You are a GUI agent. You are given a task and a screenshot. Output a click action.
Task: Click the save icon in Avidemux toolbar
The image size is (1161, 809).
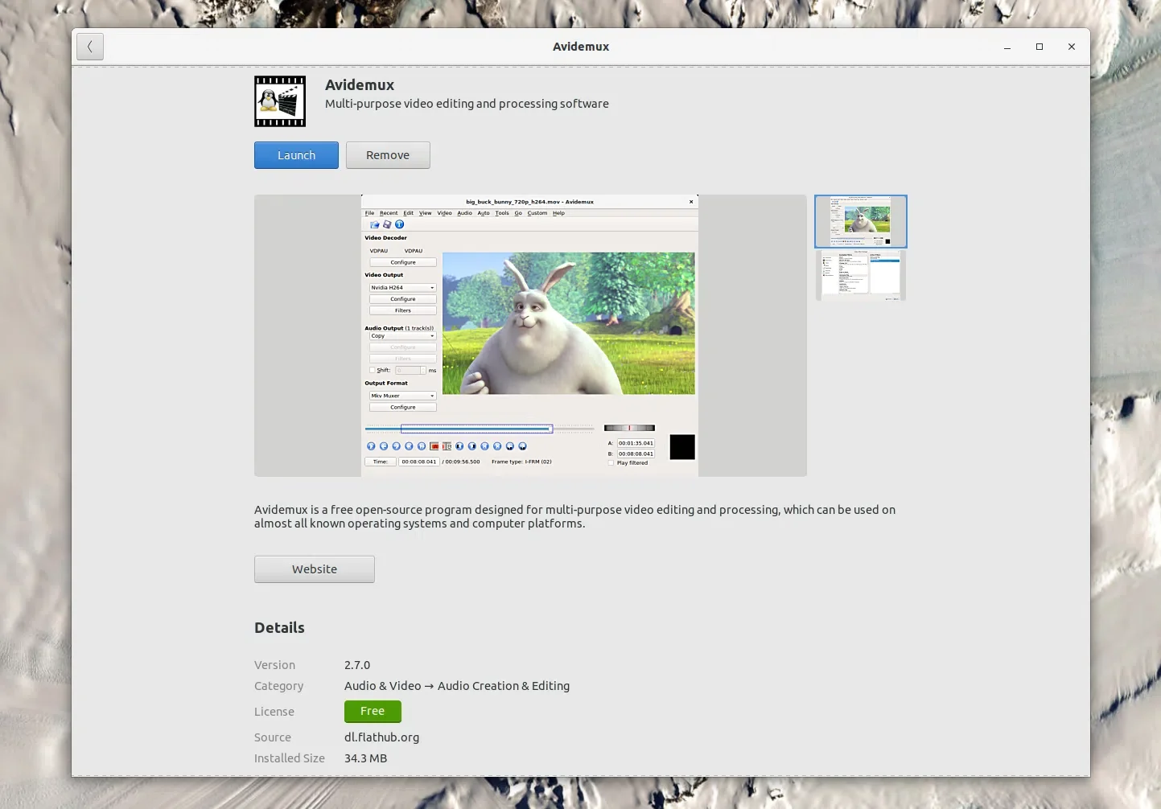pyautogui.click(x=387, y=224)
